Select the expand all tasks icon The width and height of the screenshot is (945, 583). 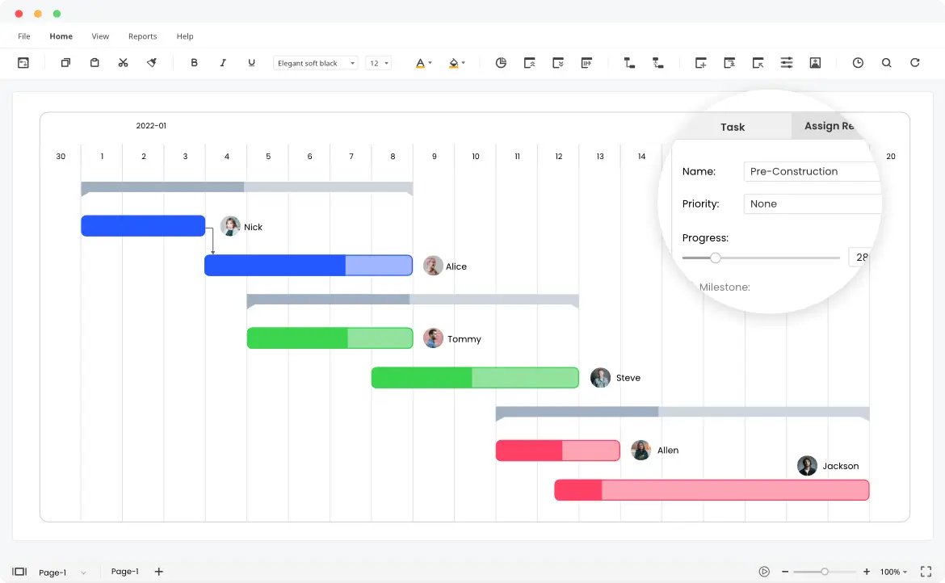point(558,62)
